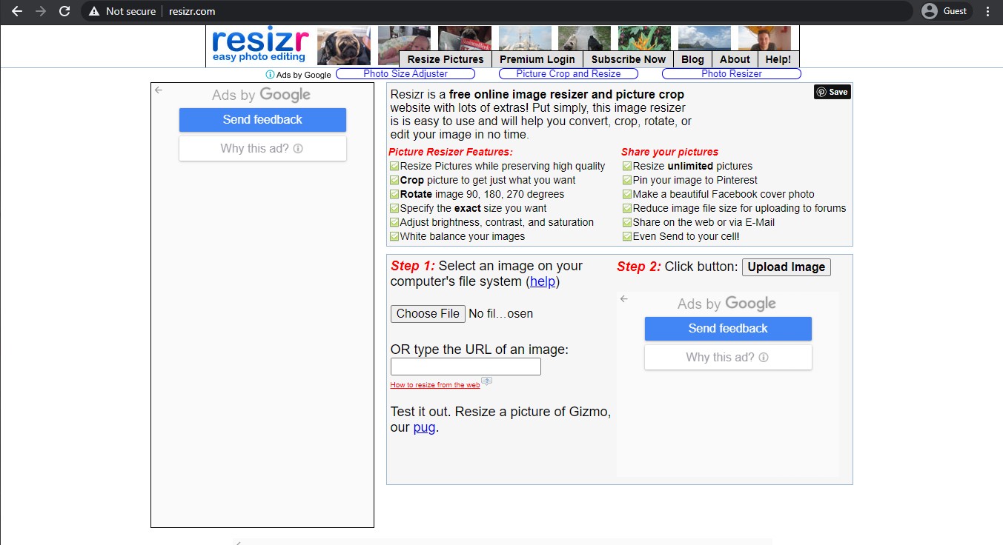Open the Resize Pictures tab

pos(445,59)
